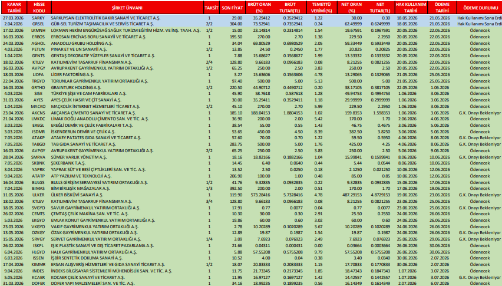Click TABGD net rate 425.00
Viewport: 502px width, 286px height.
(x=355, y=144)
